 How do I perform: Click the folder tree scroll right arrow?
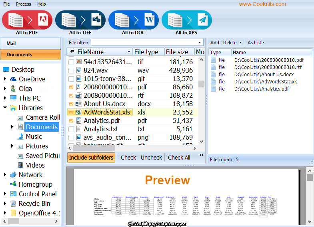[56, 221]
